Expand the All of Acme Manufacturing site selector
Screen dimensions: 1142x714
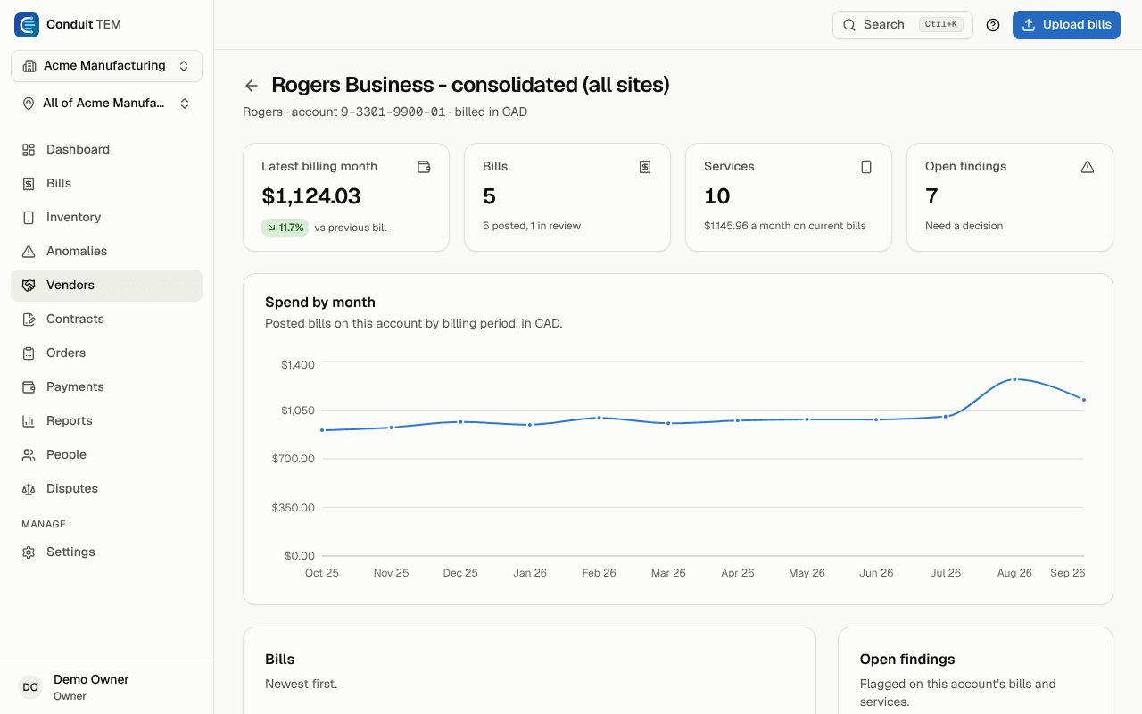(x=107, y=104)
